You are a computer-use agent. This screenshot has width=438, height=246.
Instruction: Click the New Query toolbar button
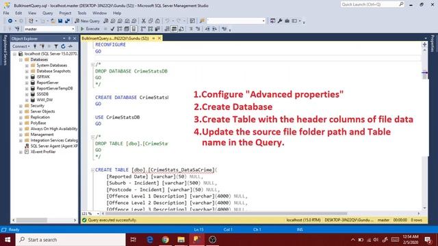pos(87,21)
